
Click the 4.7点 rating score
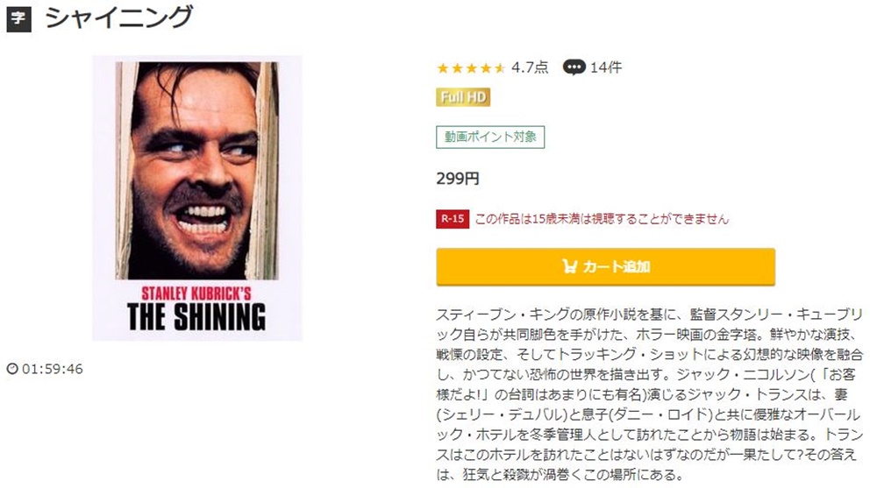[530, 67]
